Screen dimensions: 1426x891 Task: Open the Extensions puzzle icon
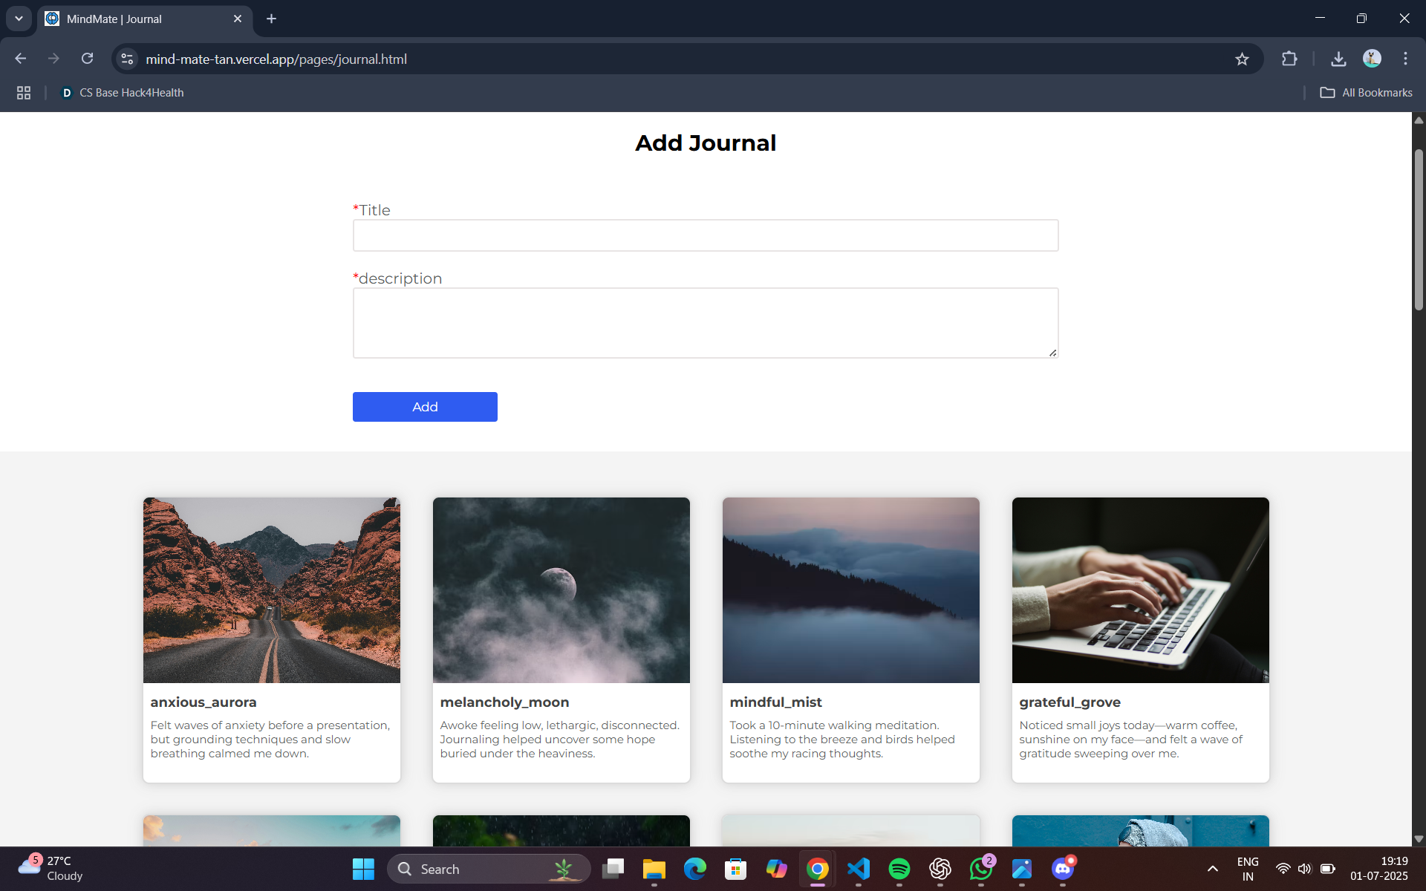click(x=1289, y=59)
